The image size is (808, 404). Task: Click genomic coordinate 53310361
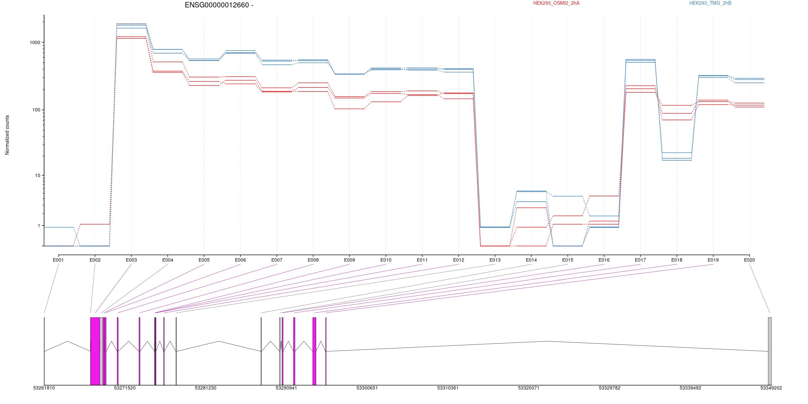[448, 388]
